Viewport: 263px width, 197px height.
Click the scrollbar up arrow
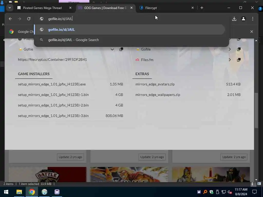[256, 40]
